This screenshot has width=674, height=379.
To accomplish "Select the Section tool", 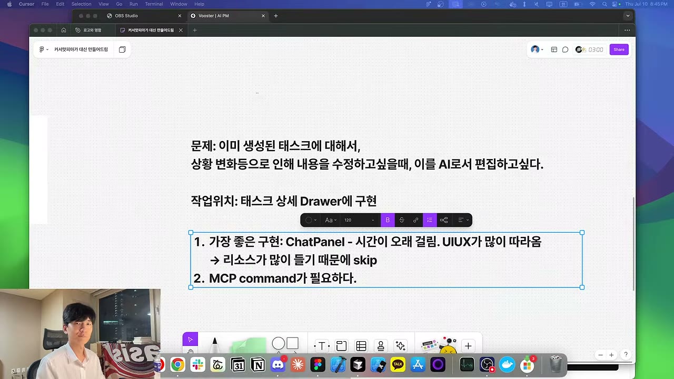I will coord(341,346).
